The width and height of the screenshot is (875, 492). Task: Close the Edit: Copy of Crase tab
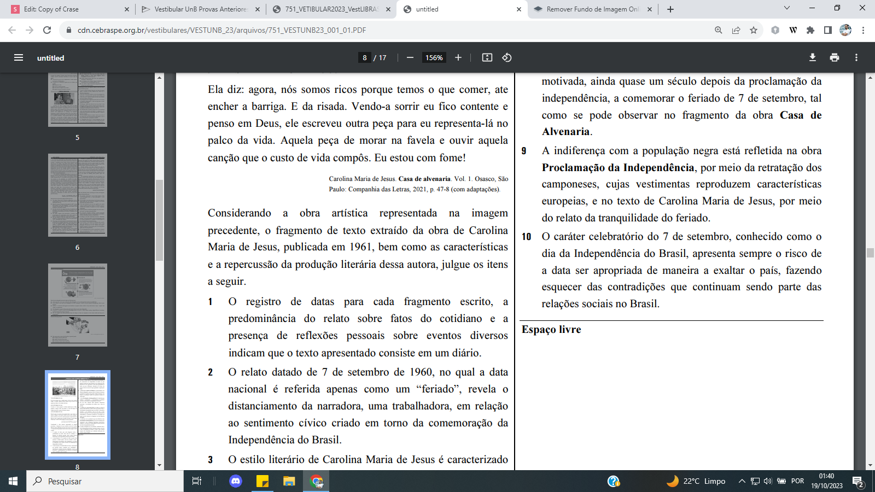pyautogui.click(x=127, y=9)
